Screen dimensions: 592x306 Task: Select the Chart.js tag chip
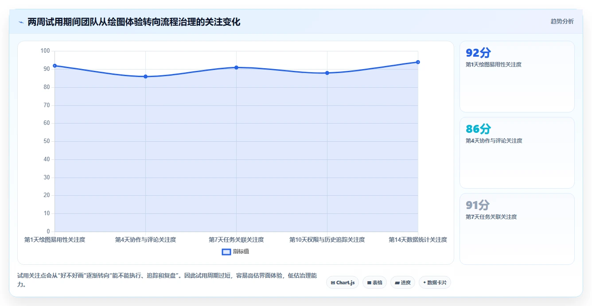pyautogui.click(x=343, y=283)
